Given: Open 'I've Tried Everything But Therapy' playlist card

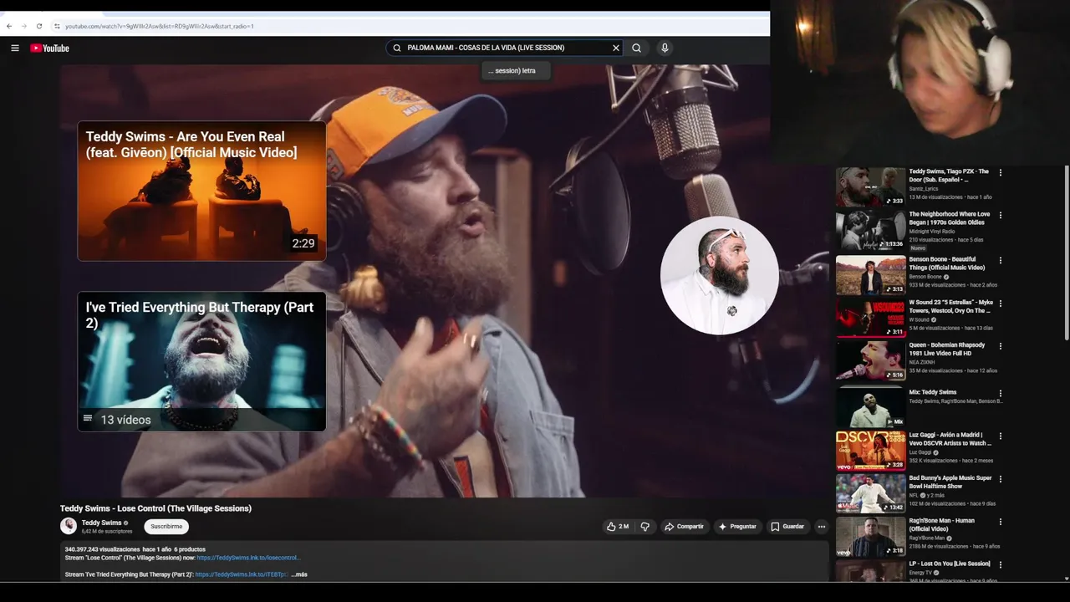Looking at the screenshot, I should pyautogui.click(x=201, y=361).
